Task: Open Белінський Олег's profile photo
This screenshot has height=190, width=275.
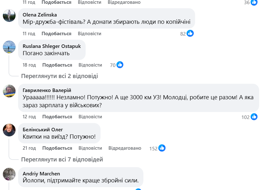Action: coord(9,130)
